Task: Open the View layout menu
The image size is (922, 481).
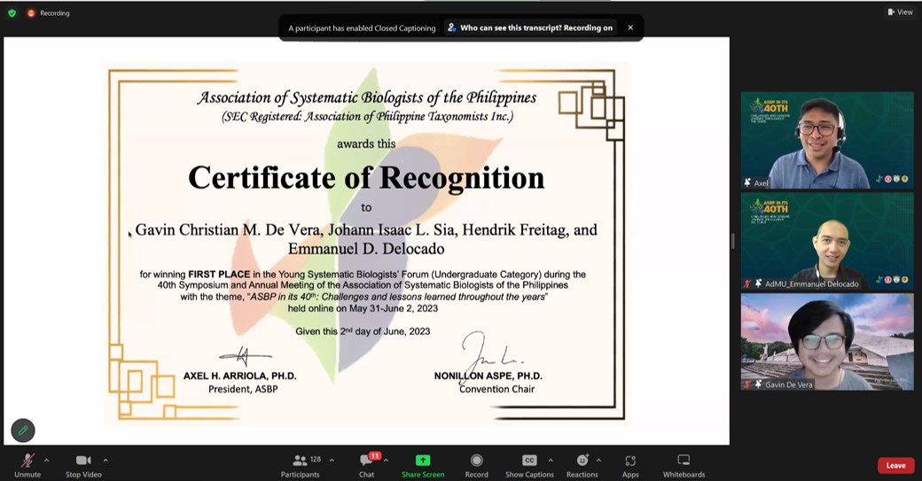Action: [900, 12]
